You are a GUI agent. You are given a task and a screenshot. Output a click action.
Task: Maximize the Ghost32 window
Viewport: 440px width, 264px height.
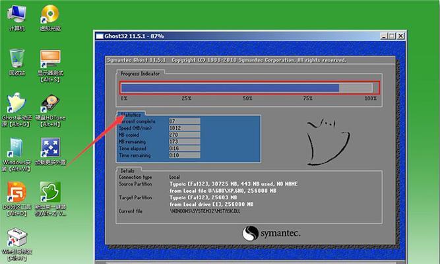pyautogui.click(x=392, y=36)
